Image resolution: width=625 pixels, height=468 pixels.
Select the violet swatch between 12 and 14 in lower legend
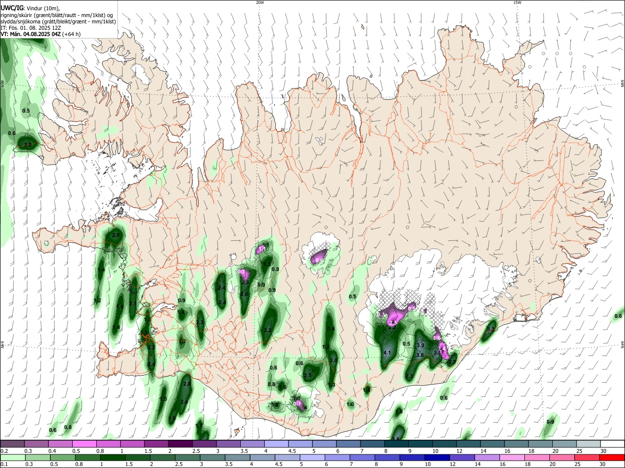click(463, 458)
